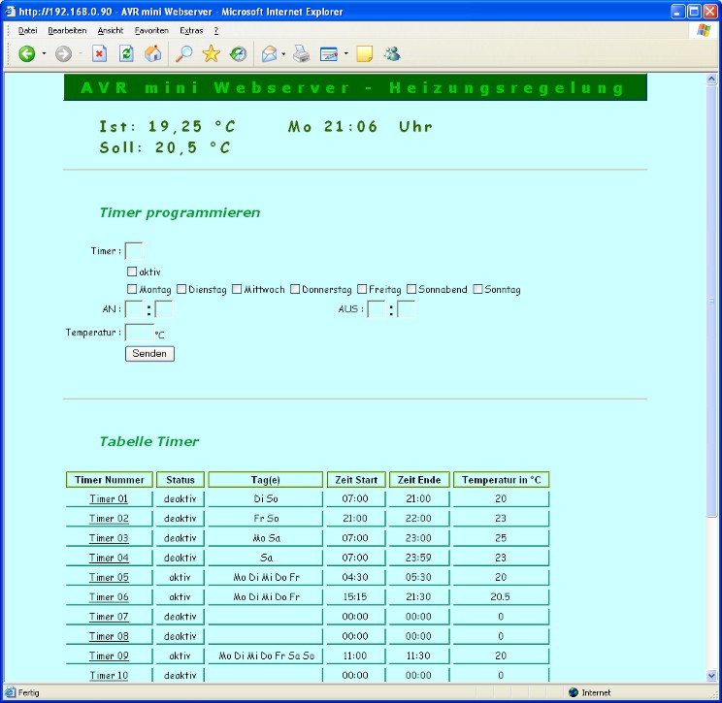Click the Edit page toolbar icon
This screenshot has height=703, width=722.
click(329, 54)
